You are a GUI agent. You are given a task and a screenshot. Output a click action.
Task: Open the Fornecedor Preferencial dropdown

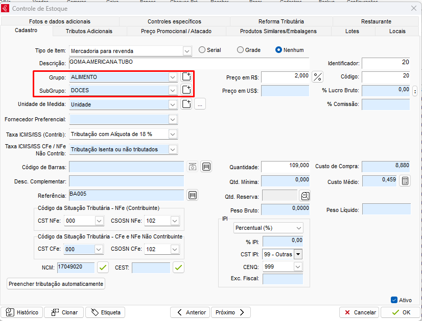[x=173, y=119]
